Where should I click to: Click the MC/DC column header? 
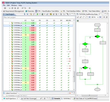pos(69,21)
